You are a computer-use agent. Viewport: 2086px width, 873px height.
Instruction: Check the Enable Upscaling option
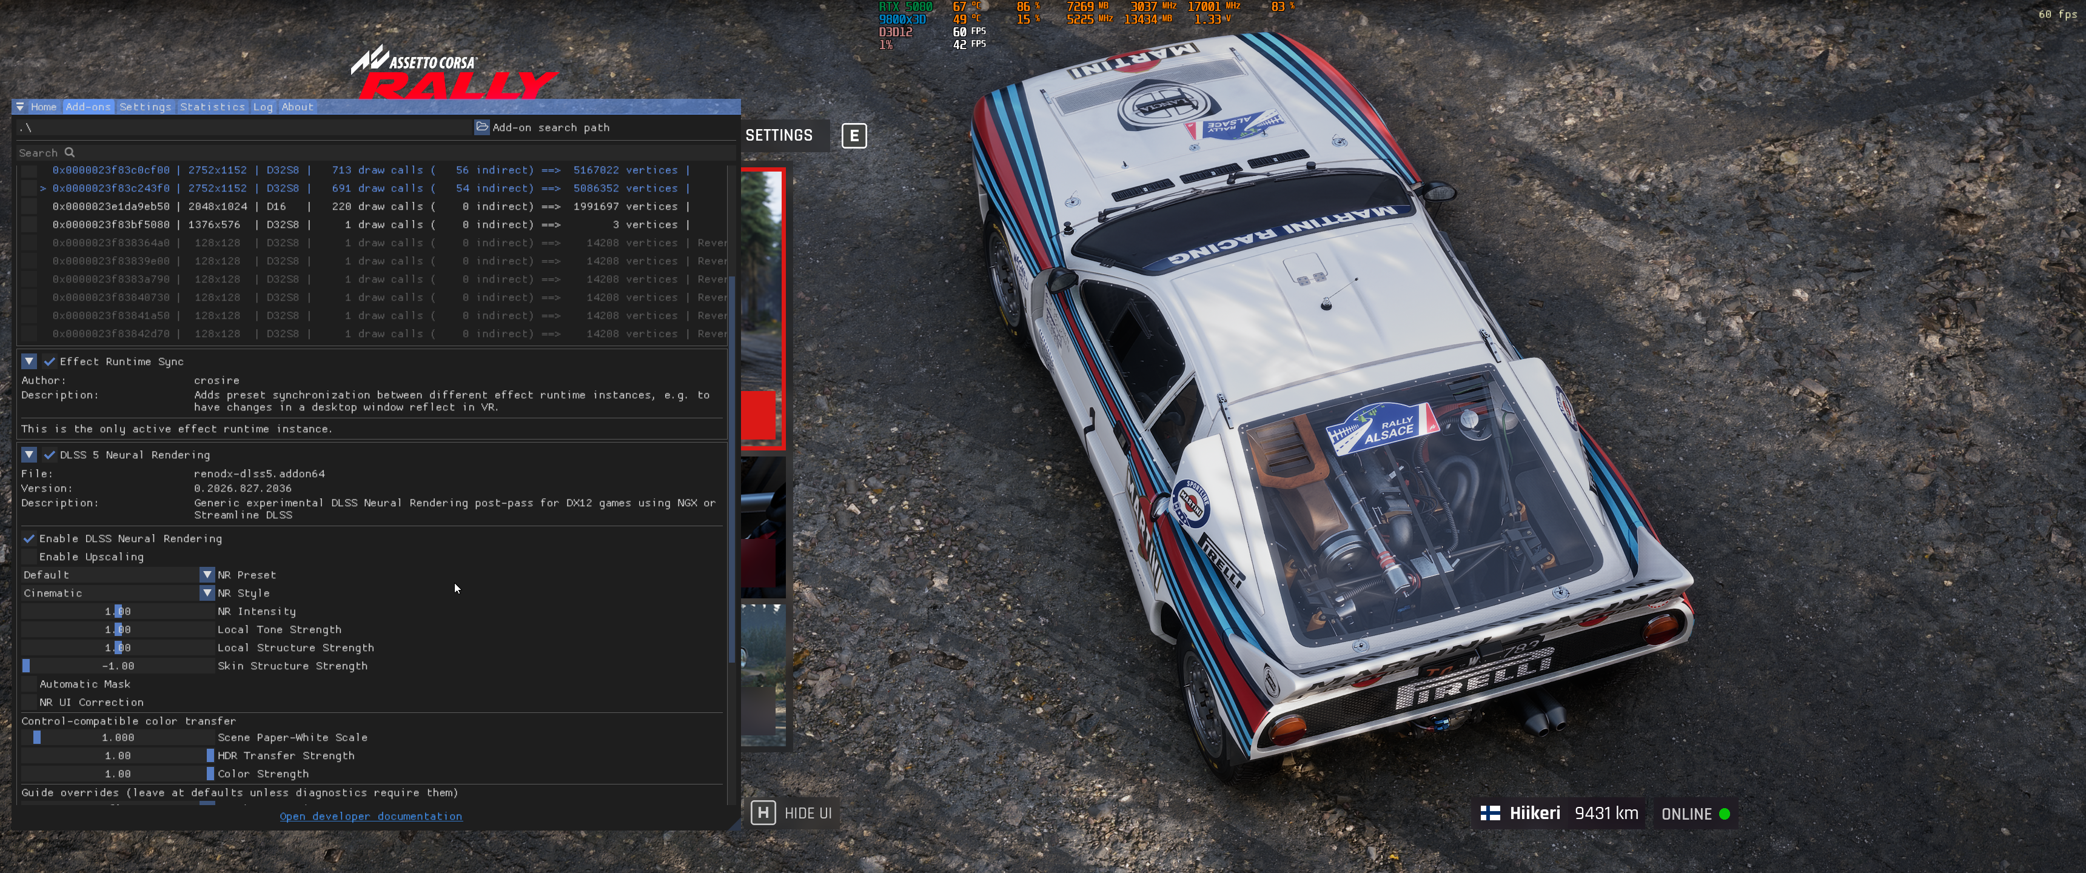pyautogui.click(x=29, y=557)
